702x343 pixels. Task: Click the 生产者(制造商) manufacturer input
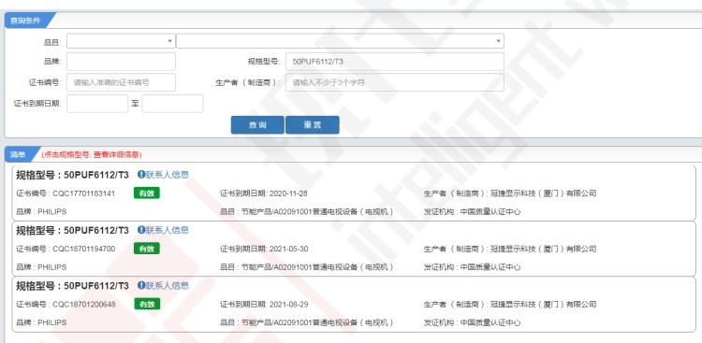[x=395, y=82]
